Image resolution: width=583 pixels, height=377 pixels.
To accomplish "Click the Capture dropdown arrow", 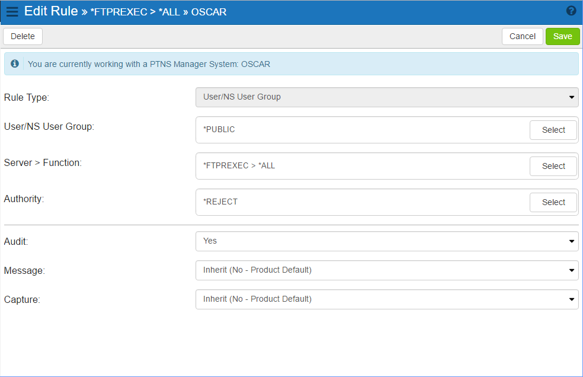I will [572, 299].
